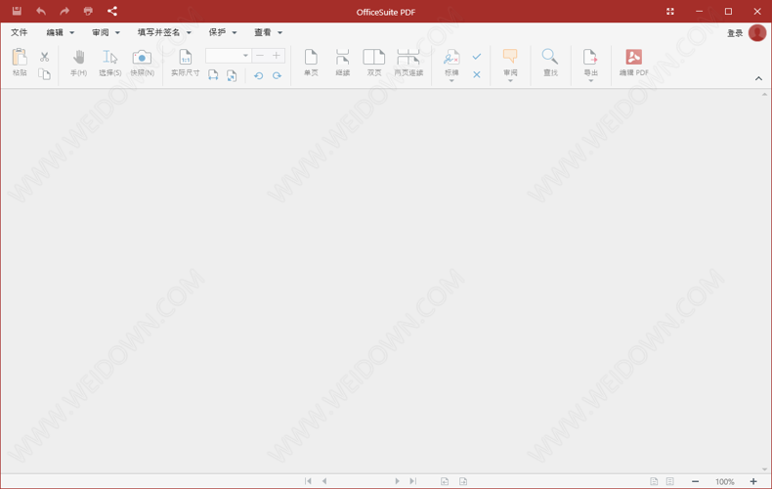Click the Share icon in title bar

pyautogui.click(x=112, y=11)
